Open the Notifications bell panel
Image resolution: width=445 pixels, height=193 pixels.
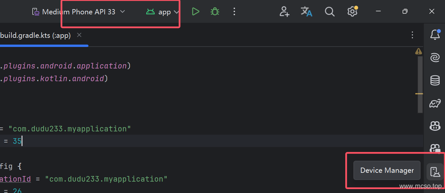(x=435, y=34)
